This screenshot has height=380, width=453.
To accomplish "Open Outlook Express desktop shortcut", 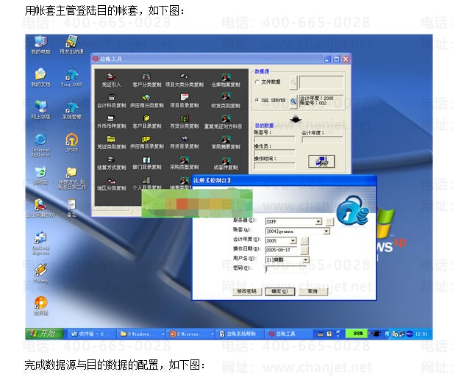I will click(x=40, y=243).
